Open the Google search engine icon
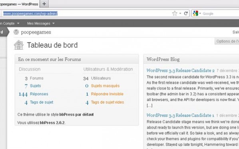This screenshot has width=239, height=149. coord(195,14)
